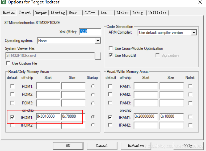Enable Use Cross-Module Optimization
206x151 pixels.
click(111, 48)
